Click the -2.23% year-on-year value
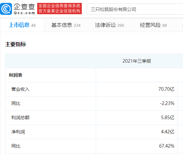 (167, 103)
